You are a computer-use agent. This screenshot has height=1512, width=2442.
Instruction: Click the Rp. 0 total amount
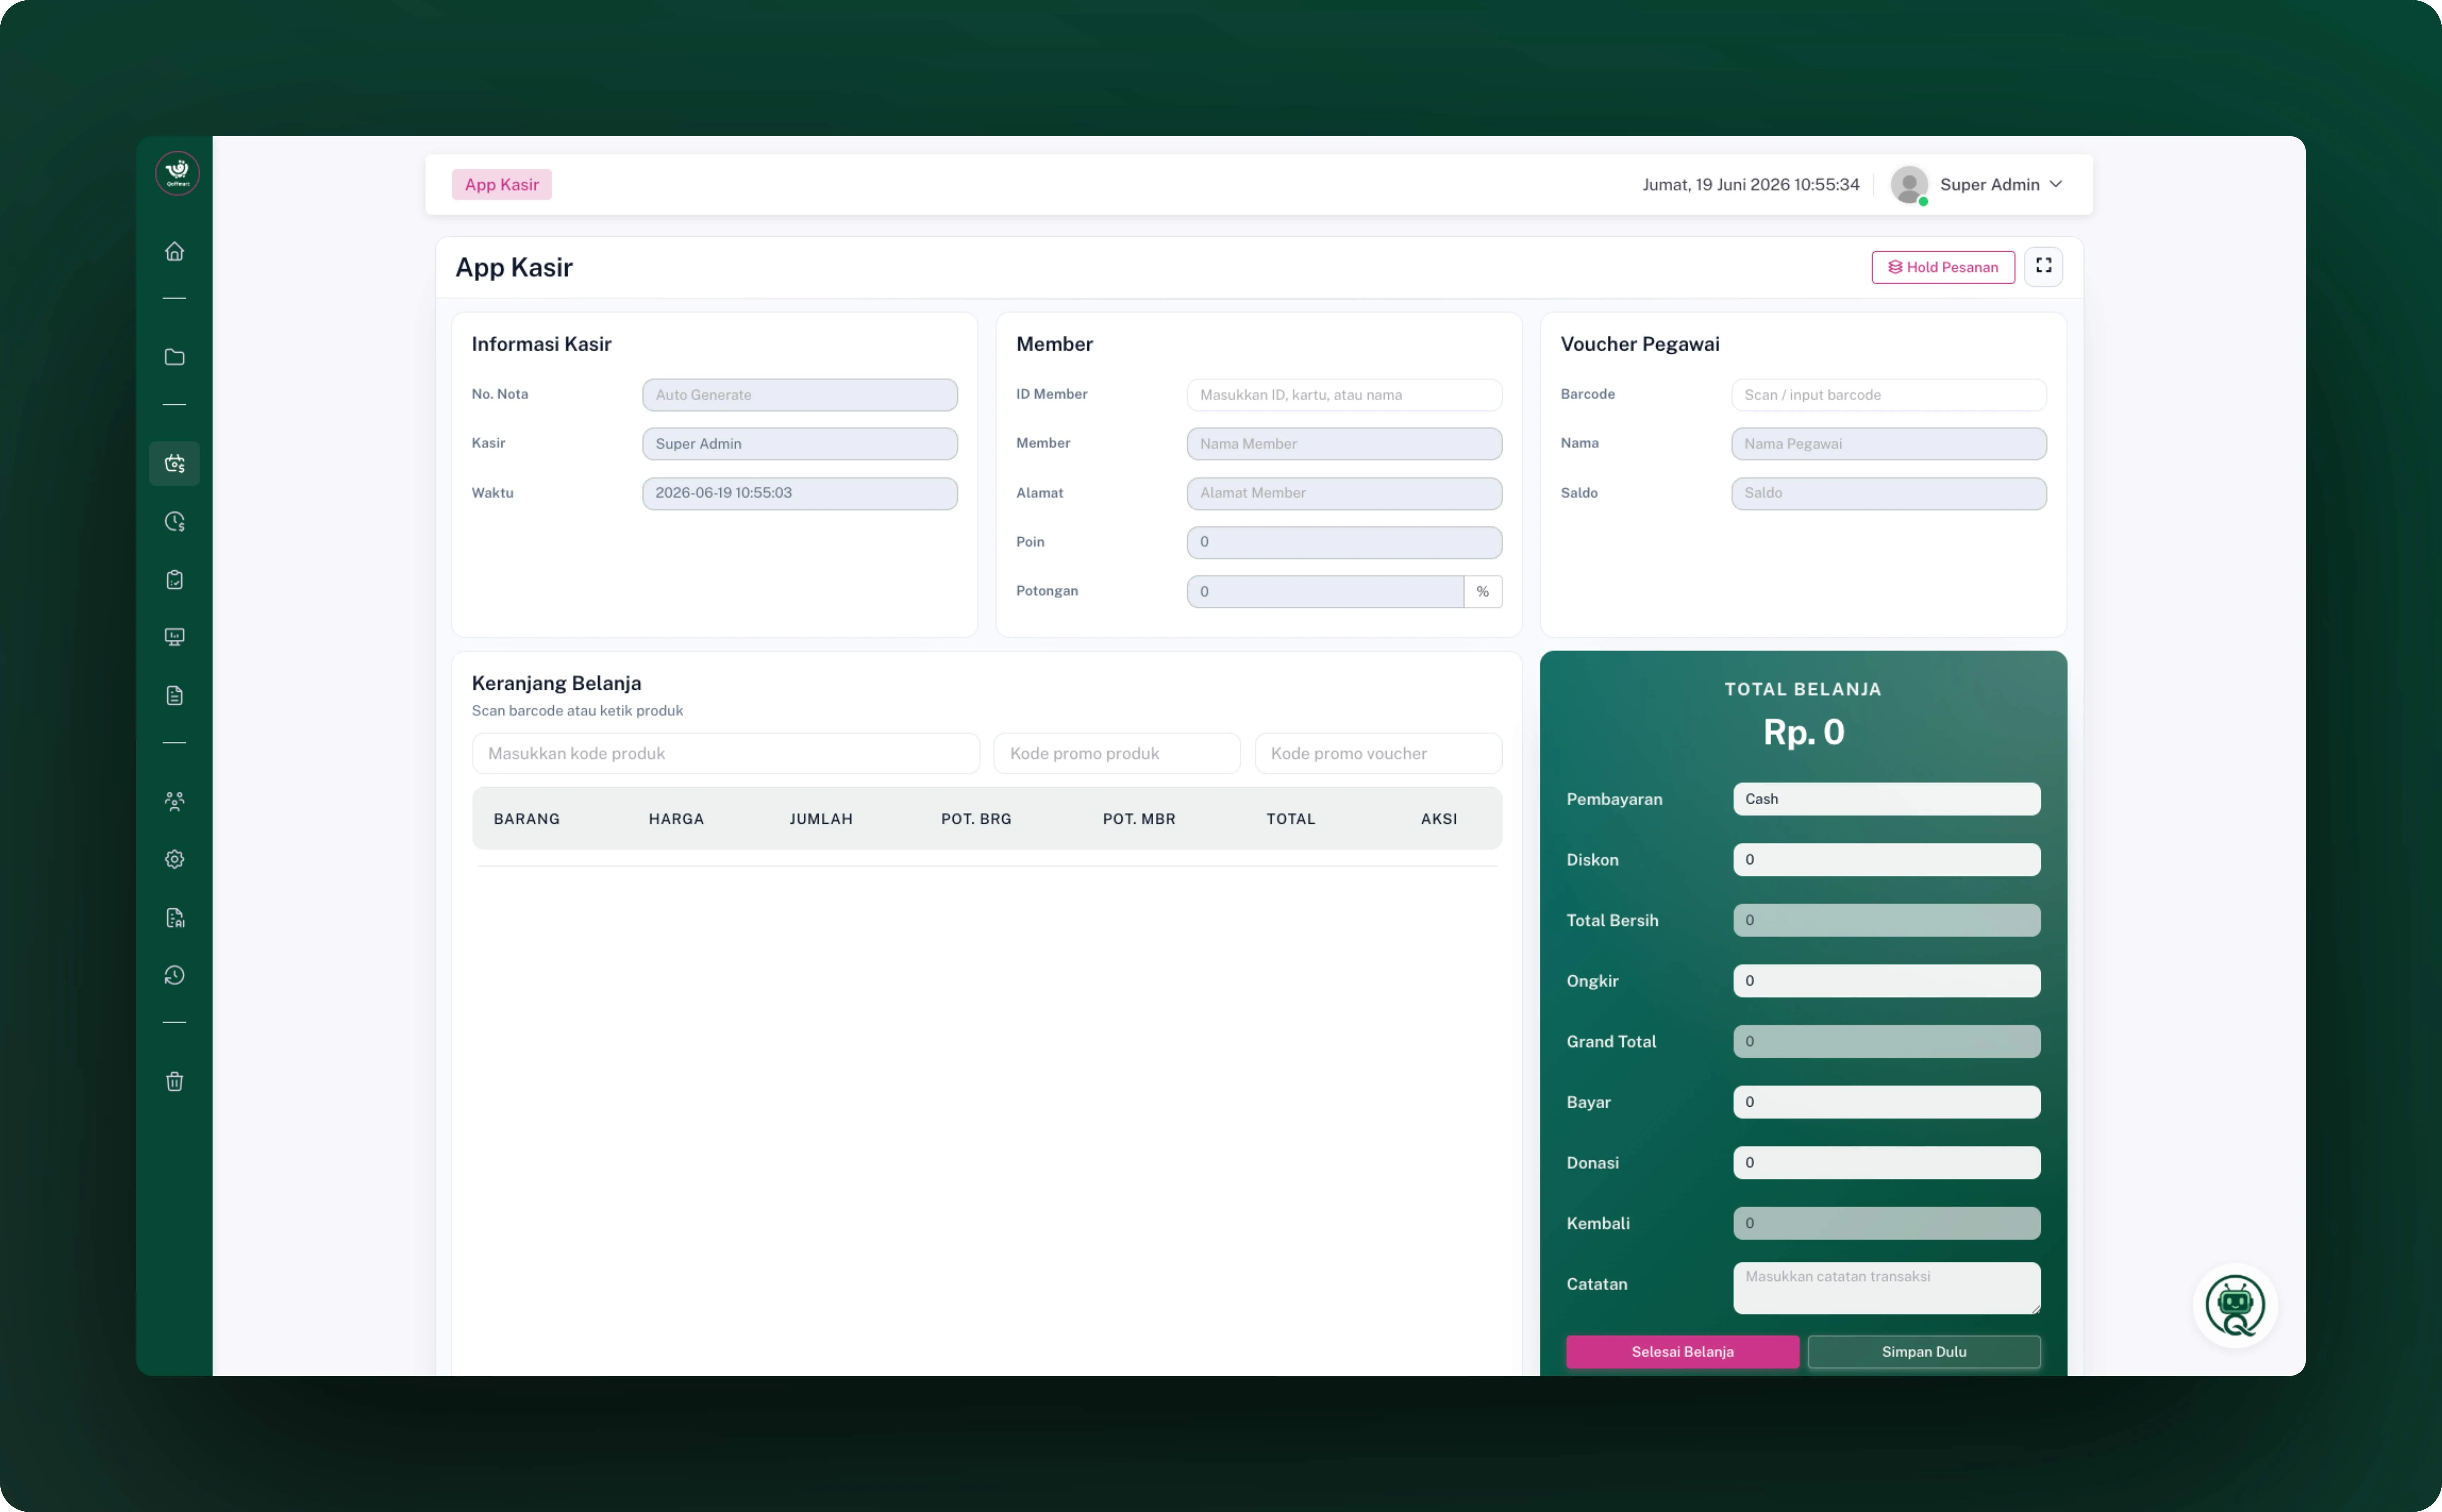tap(1803, 733)
